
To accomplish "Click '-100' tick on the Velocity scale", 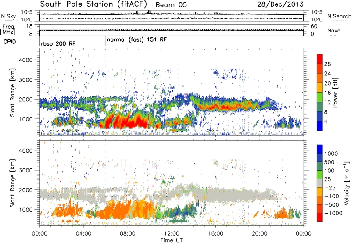I will 332,196.
